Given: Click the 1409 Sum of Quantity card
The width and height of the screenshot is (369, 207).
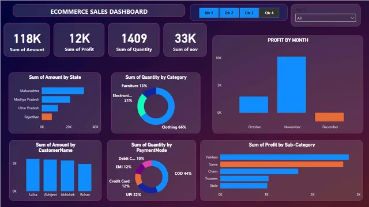Looking at the screenshot, I should point(134,40).
